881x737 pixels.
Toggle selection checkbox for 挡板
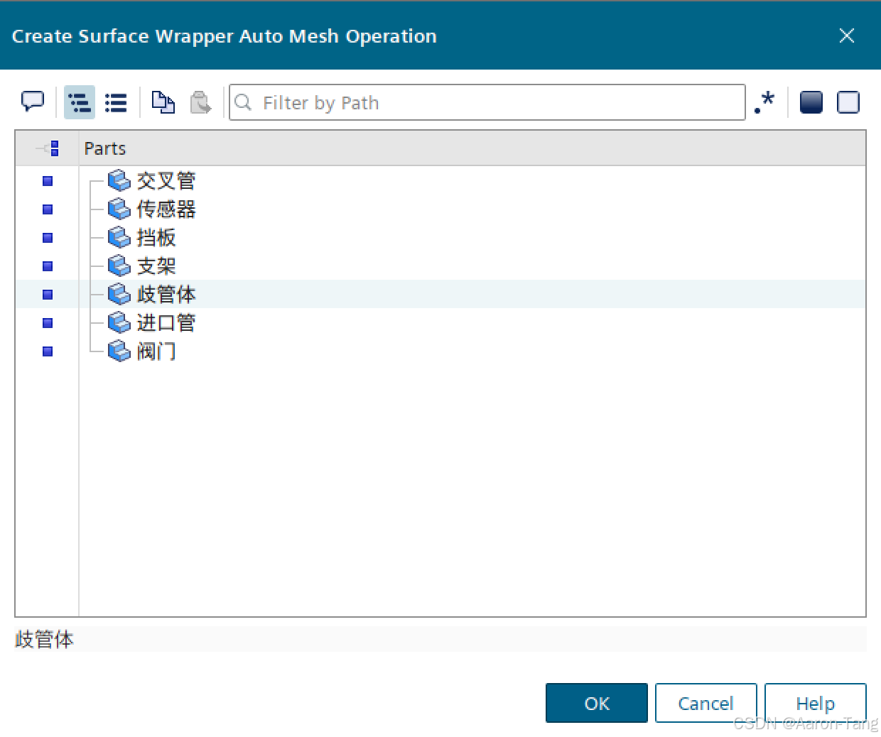(48, 238)
